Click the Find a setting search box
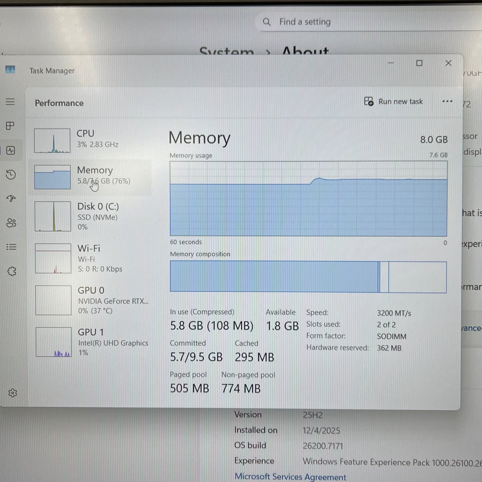The width and height of the screenshot is (482, 482). click(x=334, y=22)
